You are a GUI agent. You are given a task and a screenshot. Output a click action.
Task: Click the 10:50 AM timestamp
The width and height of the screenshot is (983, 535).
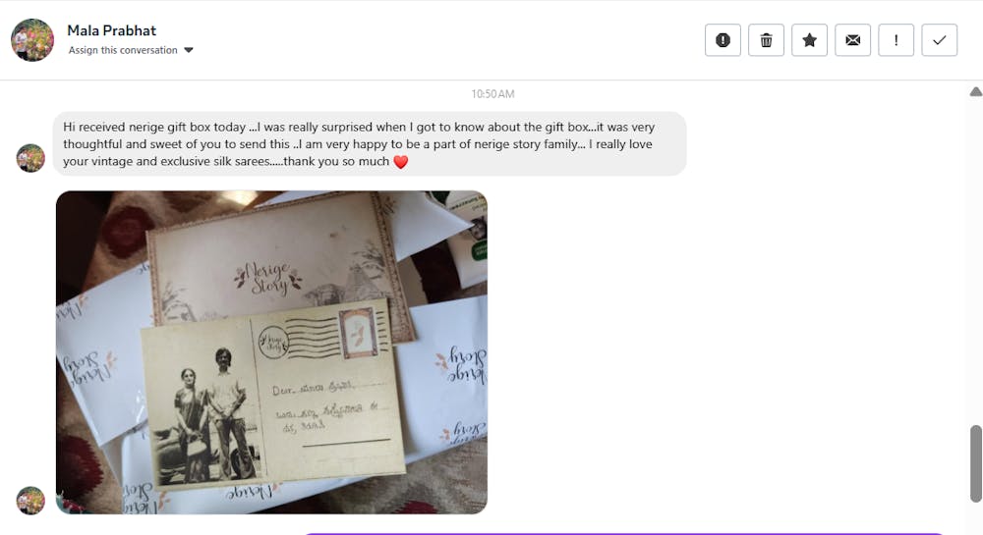492,94
